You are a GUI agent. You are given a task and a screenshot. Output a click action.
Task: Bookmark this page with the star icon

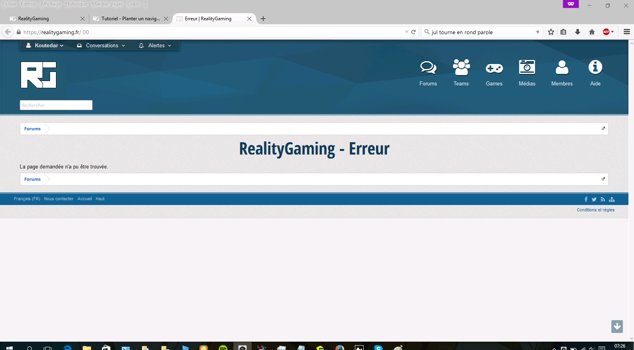(x=551, y=32)
